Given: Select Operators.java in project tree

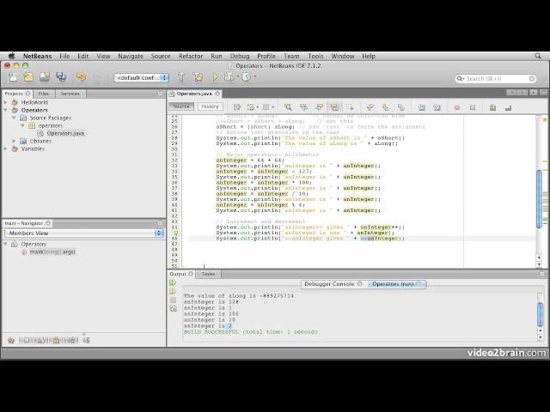Looking at the screenshot, I should pyautogui.click(x=65, y=134).
